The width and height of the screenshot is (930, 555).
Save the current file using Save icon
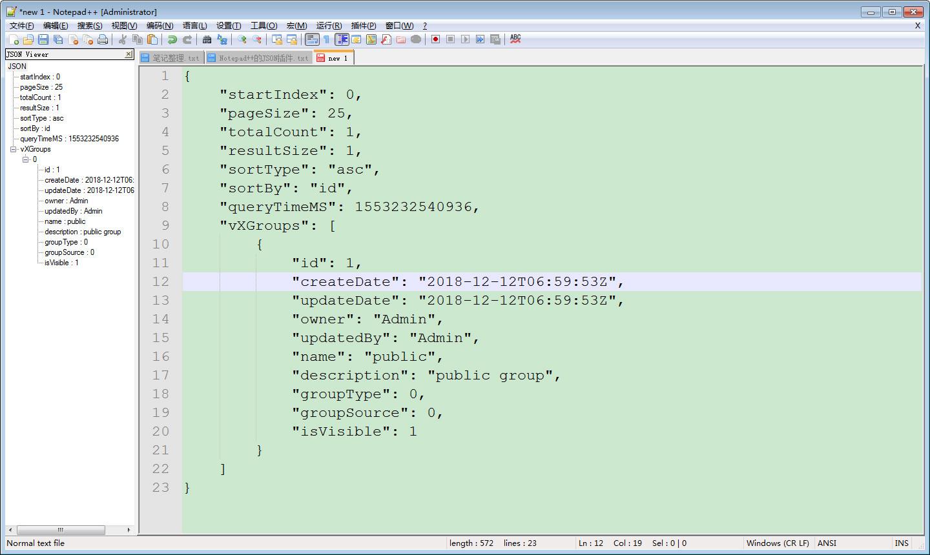[x=43, y=39]
